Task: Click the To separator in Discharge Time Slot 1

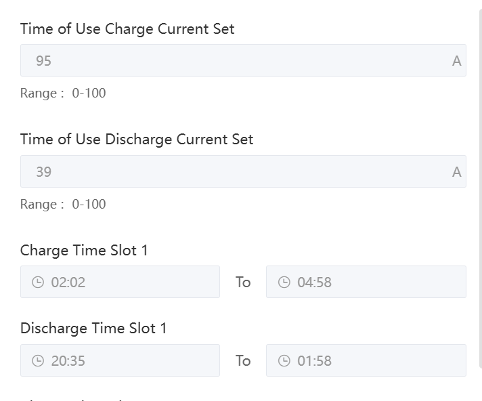Action: tap(243, 361)
